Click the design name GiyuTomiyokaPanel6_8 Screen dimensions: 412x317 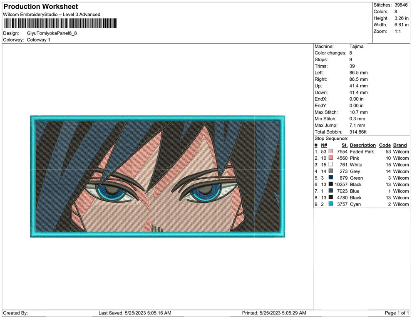coord(52,33)
